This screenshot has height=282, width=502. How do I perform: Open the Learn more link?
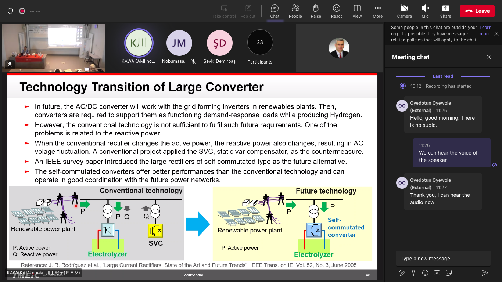(x=485, y=30)
